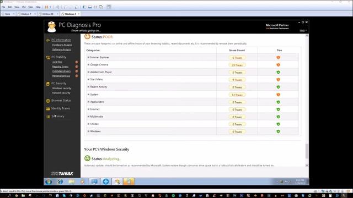Click the sad face Status POOR icon
Viewport: 353px width, 198px height.
[x=87, y=36]
